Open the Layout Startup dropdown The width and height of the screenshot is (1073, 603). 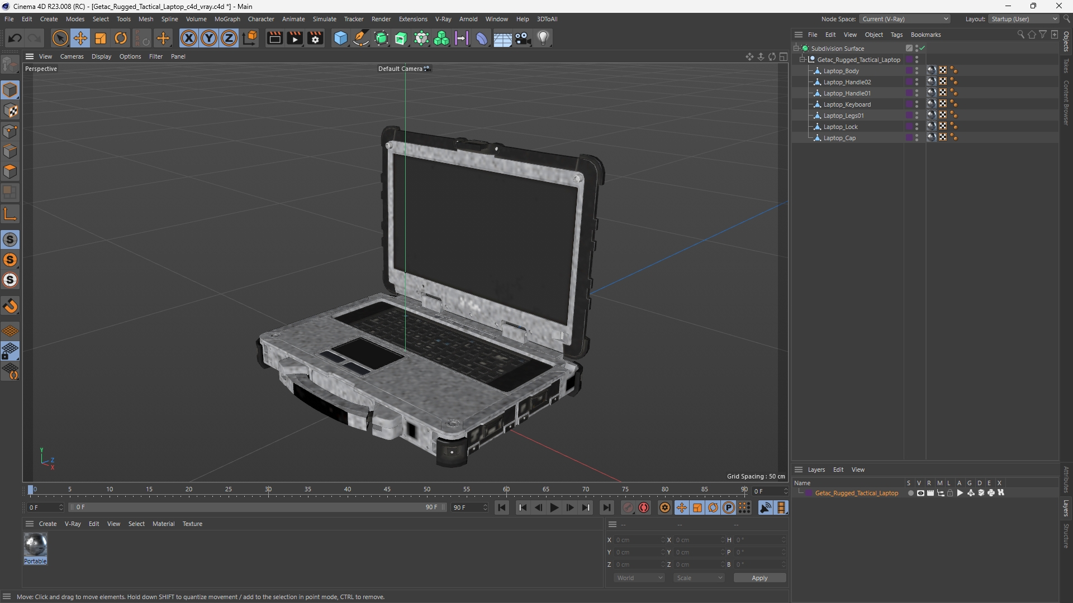click(x=1024, y=19)
